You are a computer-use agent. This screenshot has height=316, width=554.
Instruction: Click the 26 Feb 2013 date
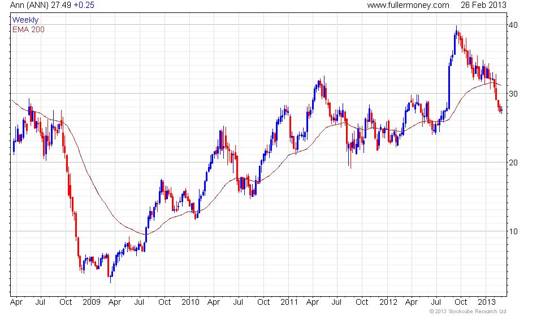483,5
